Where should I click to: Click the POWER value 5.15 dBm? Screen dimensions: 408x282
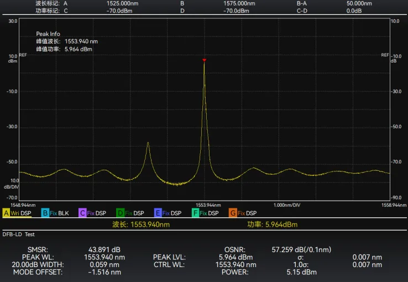[301, 272]
